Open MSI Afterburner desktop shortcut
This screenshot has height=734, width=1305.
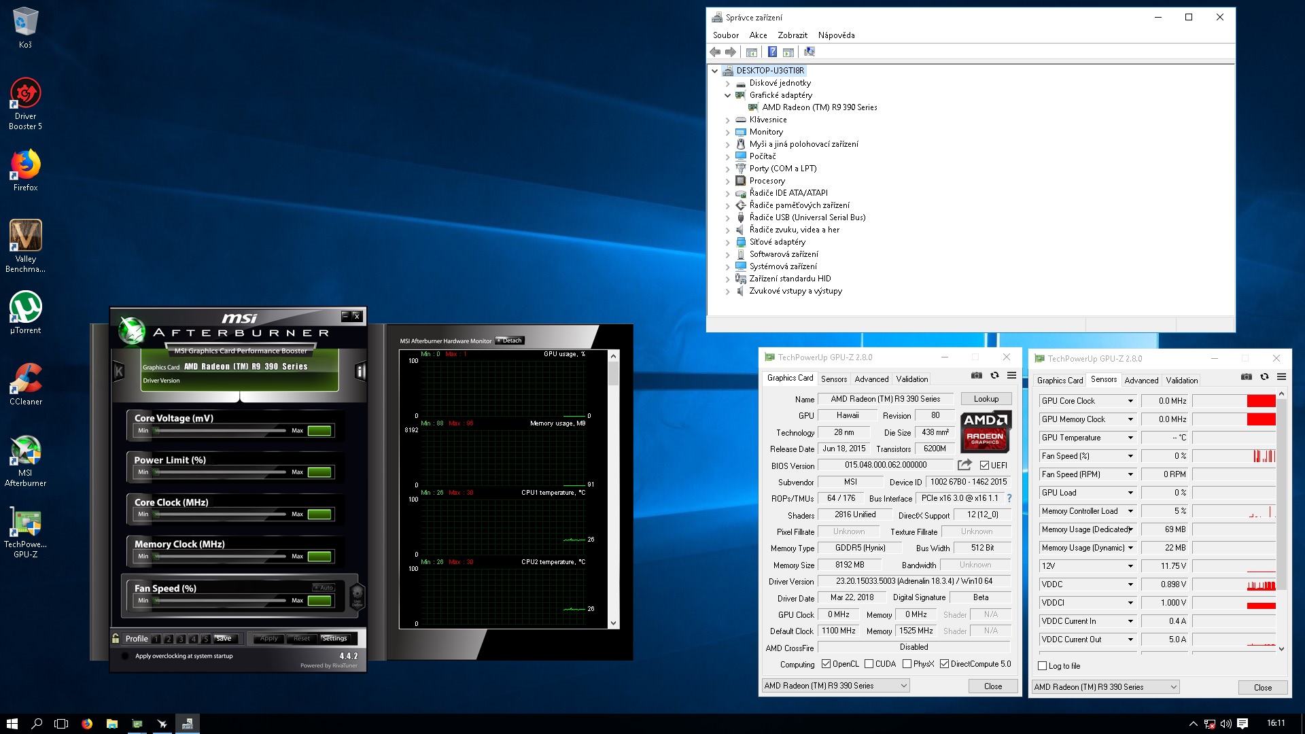[x=25, y=461]
